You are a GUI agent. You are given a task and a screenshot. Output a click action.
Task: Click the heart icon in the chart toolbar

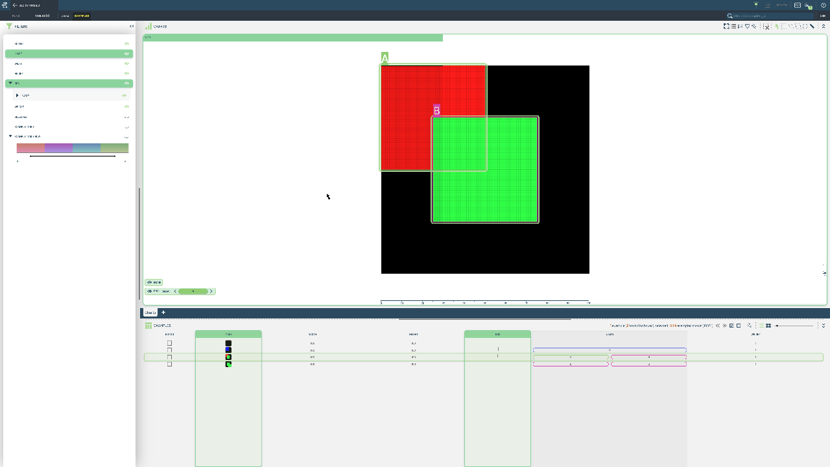[747, 27]
